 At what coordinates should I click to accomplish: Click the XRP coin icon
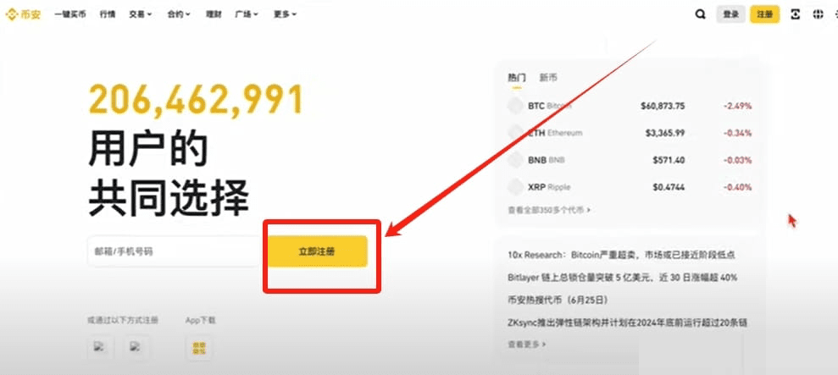pyautogui.click(x=516, y=187)
